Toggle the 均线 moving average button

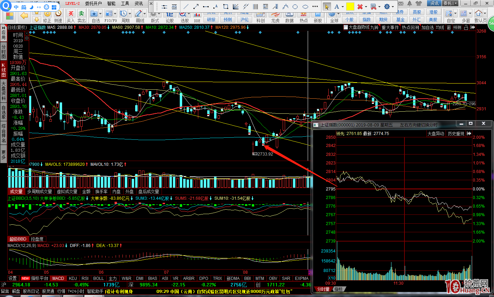[x=440, y=27]
